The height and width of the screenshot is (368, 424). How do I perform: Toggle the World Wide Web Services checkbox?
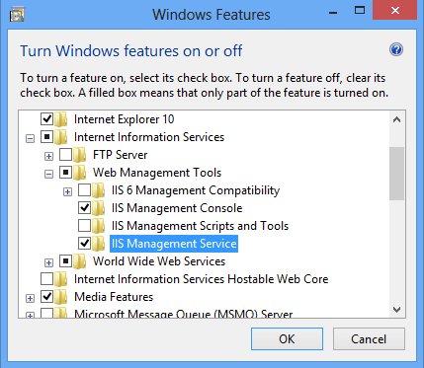click(x=65, y=260)
